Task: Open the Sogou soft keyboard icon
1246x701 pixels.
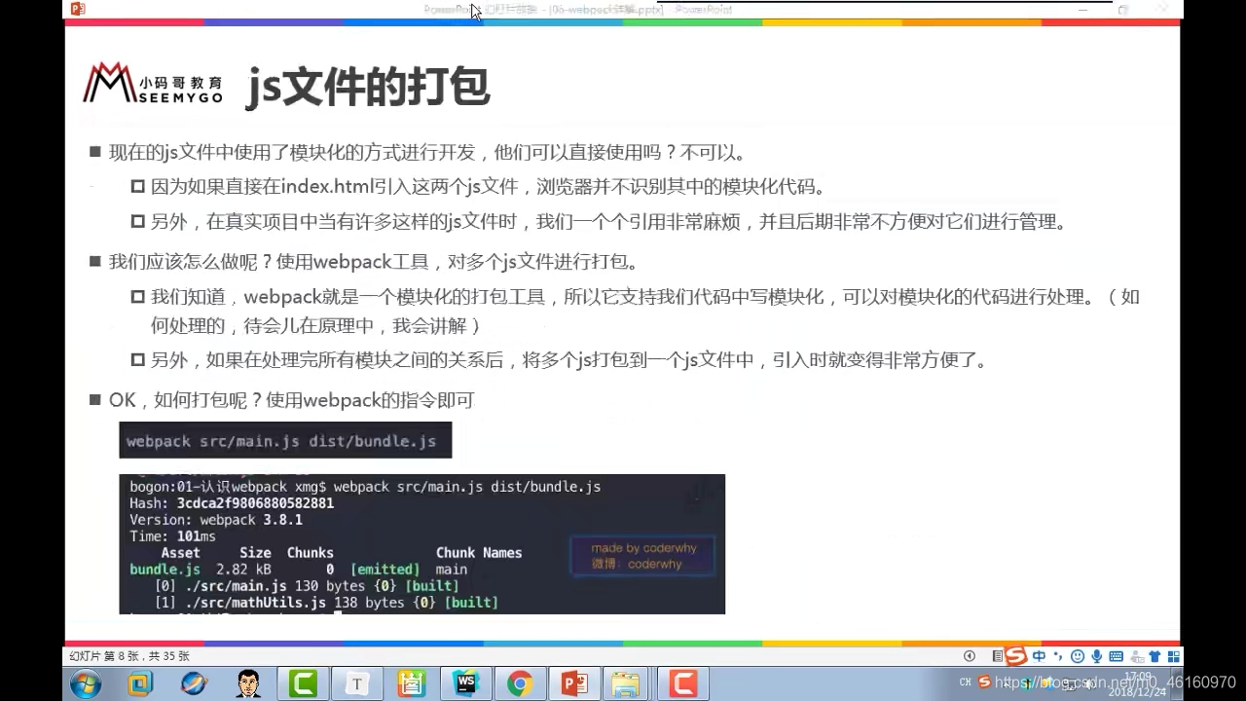Action: coord(1116,656)
